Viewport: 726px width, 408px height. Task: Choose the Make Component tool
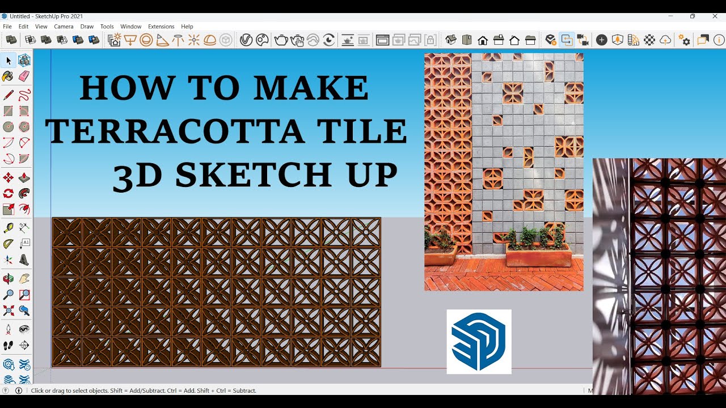click(24, 61)
